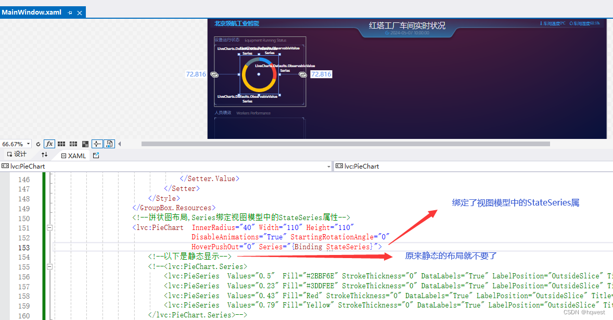Toggle snap to gridlines icon
Screen dimensions: 613x320
[x=73, y=144]
